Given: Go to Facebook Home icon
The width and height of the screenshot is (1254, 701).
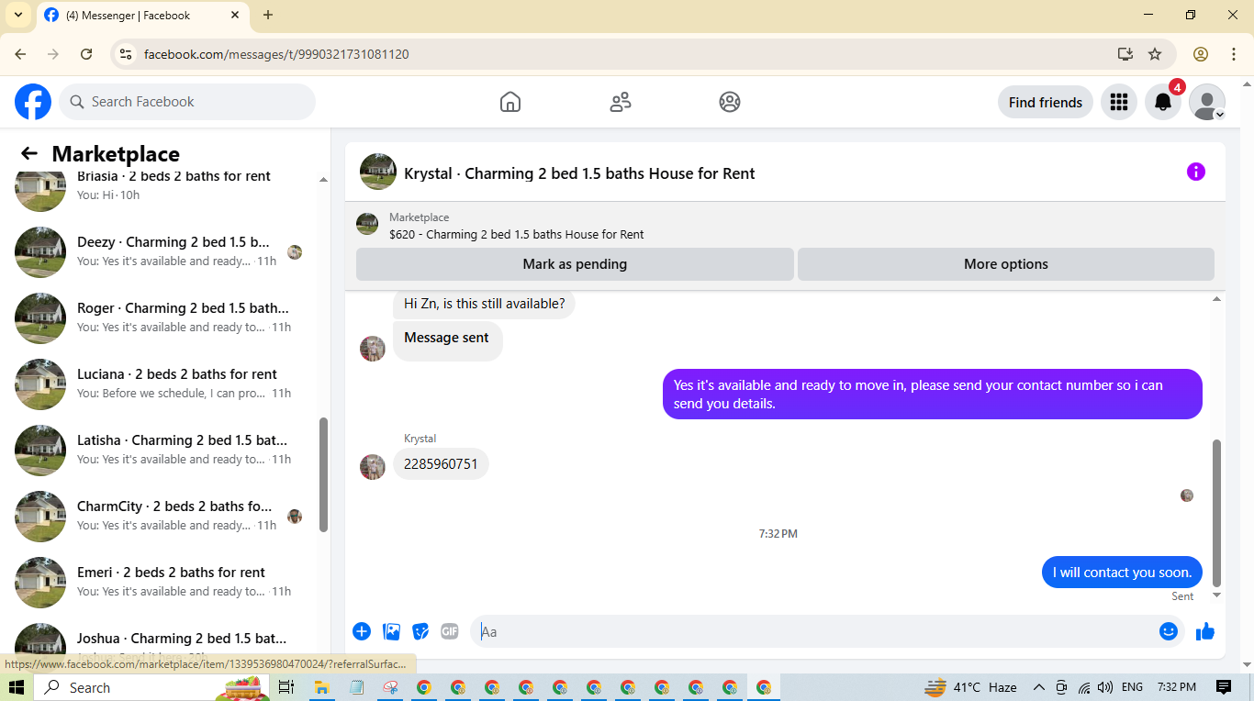Looking at the screenshot, I should (x=510, y=102).
